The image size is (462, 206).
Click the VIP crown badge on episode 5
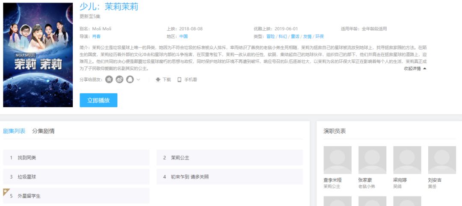pyautogui.click(x=6, y=191)
